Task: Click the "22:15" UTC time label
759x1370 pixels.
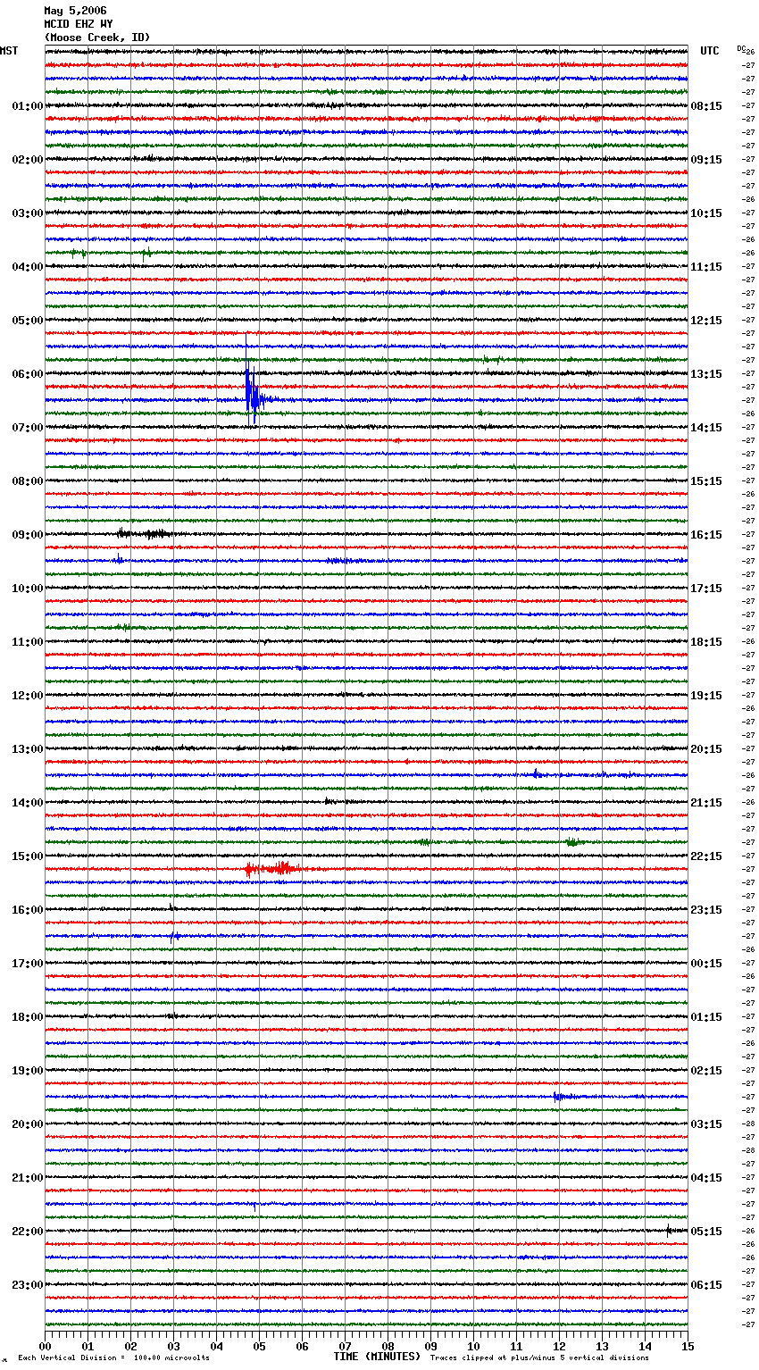Action: 706,856
